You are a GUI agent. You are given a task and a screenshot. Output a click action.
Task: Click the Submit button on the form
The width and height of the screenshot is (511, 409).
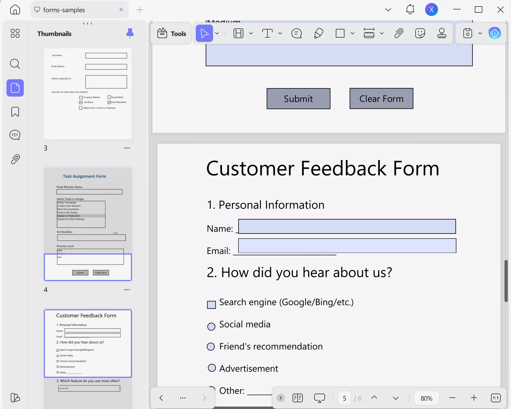pyautogui.click(x=298, y=98)
